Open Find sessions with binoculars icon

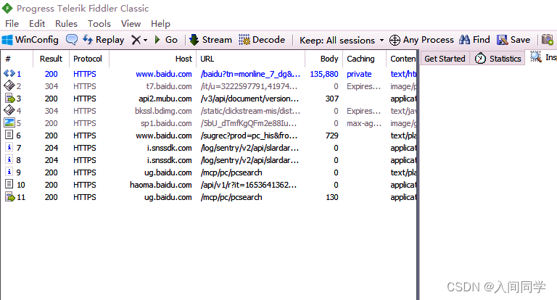(474, 40)
